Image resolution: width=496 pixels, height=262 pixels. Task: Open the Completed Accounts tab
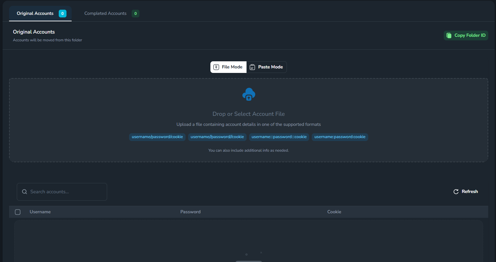[112, 14]
